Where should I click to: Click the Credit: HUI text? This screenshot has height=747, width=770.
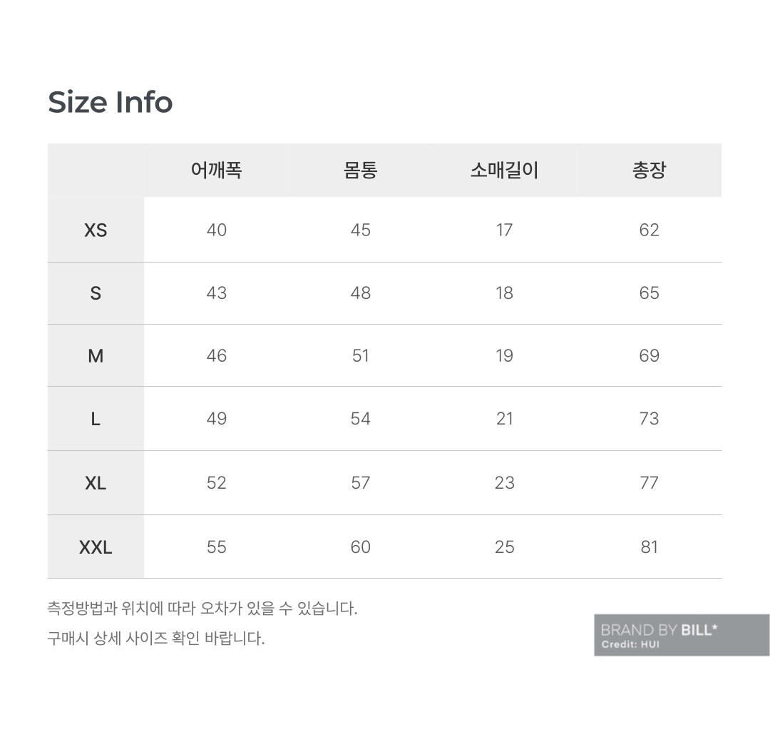pyautogui.click(x=630, y=645)
